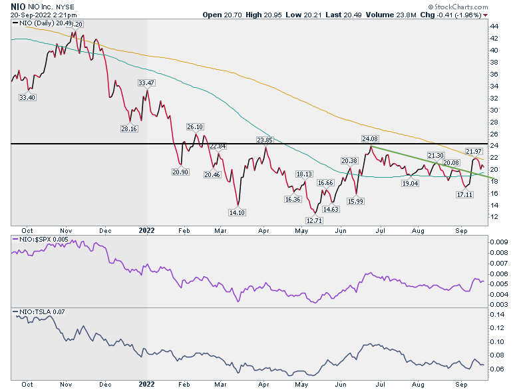
Task: Click the 0.14 tick on the TSLA ratio axis
Action: coord(497,315)
